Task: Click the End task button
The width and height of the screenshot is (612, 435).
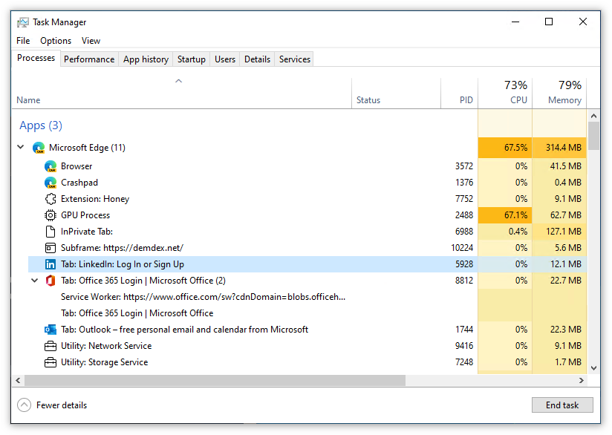Action: [x=562, y=405]
